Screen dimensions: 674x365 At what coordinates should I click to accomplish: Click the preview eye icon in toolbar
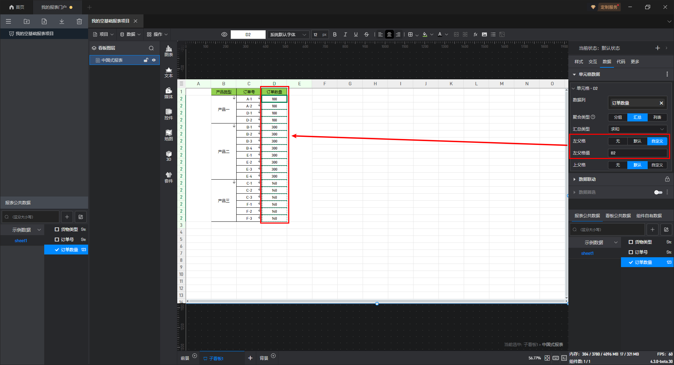[224, 34]
